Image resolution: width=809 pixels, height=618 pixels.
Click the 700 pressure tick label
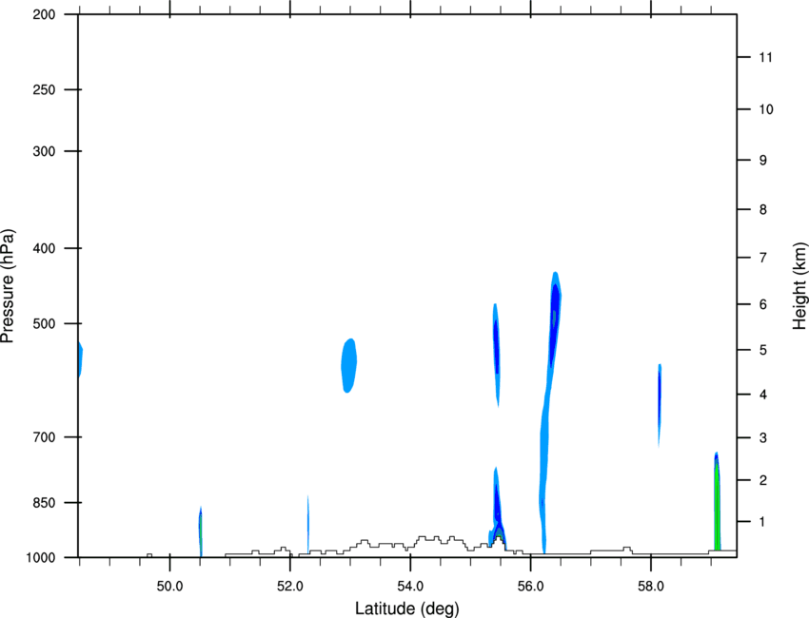pyautogui.click(x=44, y=437)
